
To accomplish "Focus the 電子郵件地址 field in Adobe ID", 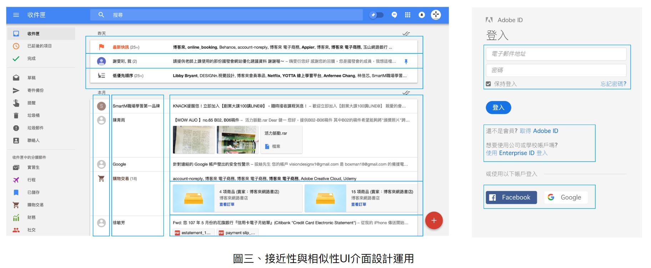I will coord(556,54).
